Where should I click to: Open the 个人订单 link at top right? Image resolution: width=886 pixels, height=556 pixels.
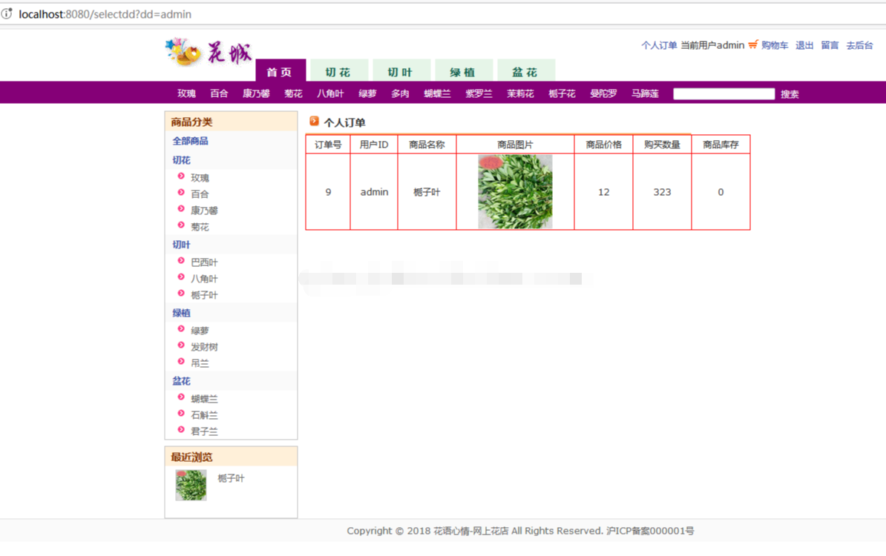659,45
